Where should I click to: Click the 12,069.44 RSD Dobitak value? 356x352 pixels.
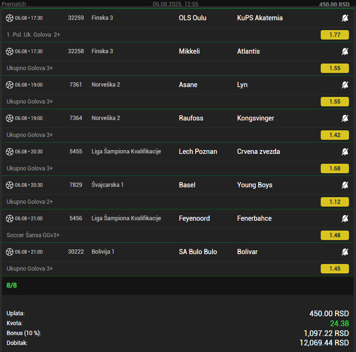pos(324,343)
